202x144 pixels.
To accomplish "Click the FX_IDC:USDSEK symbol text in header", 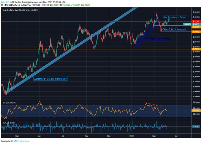I will pyautogui.click(x=9, y=5).
